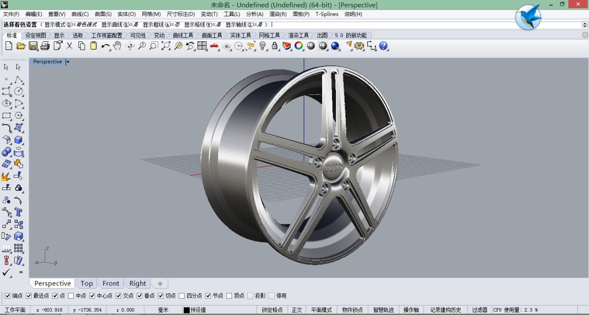Enable the 顶点 osnap checkbox
This screenshot has width=589, height=315.
(x=229, y=296)
